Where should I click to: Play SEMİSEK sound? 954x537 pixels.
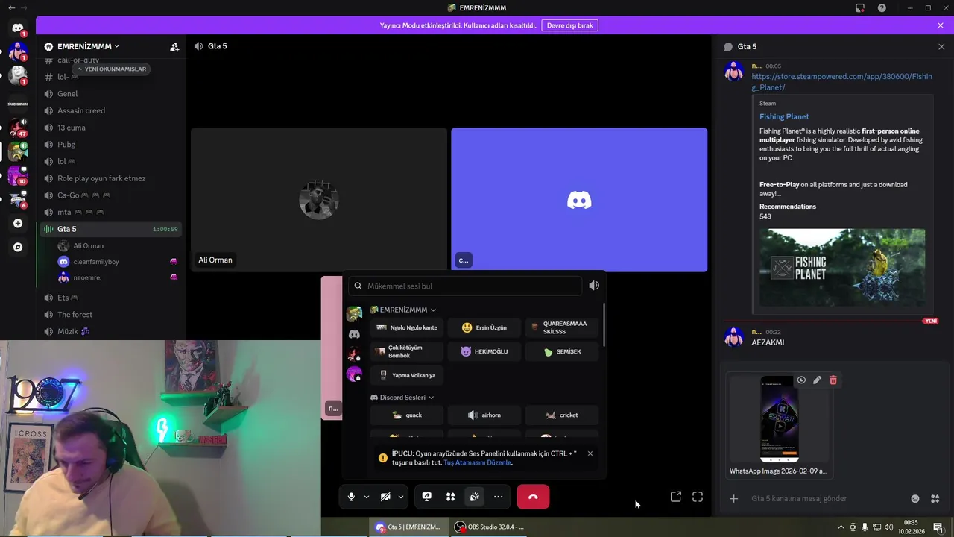point(562,351)
